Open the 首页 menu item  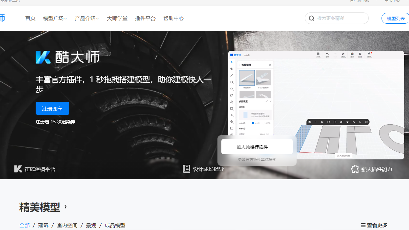pyautogui.click(x=30, y=18)
